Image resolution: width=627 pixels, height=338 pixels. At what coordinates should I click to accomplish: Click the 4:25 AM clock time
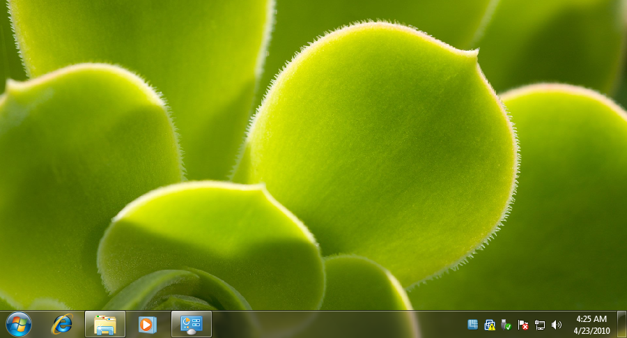click(x=591, y=319)
